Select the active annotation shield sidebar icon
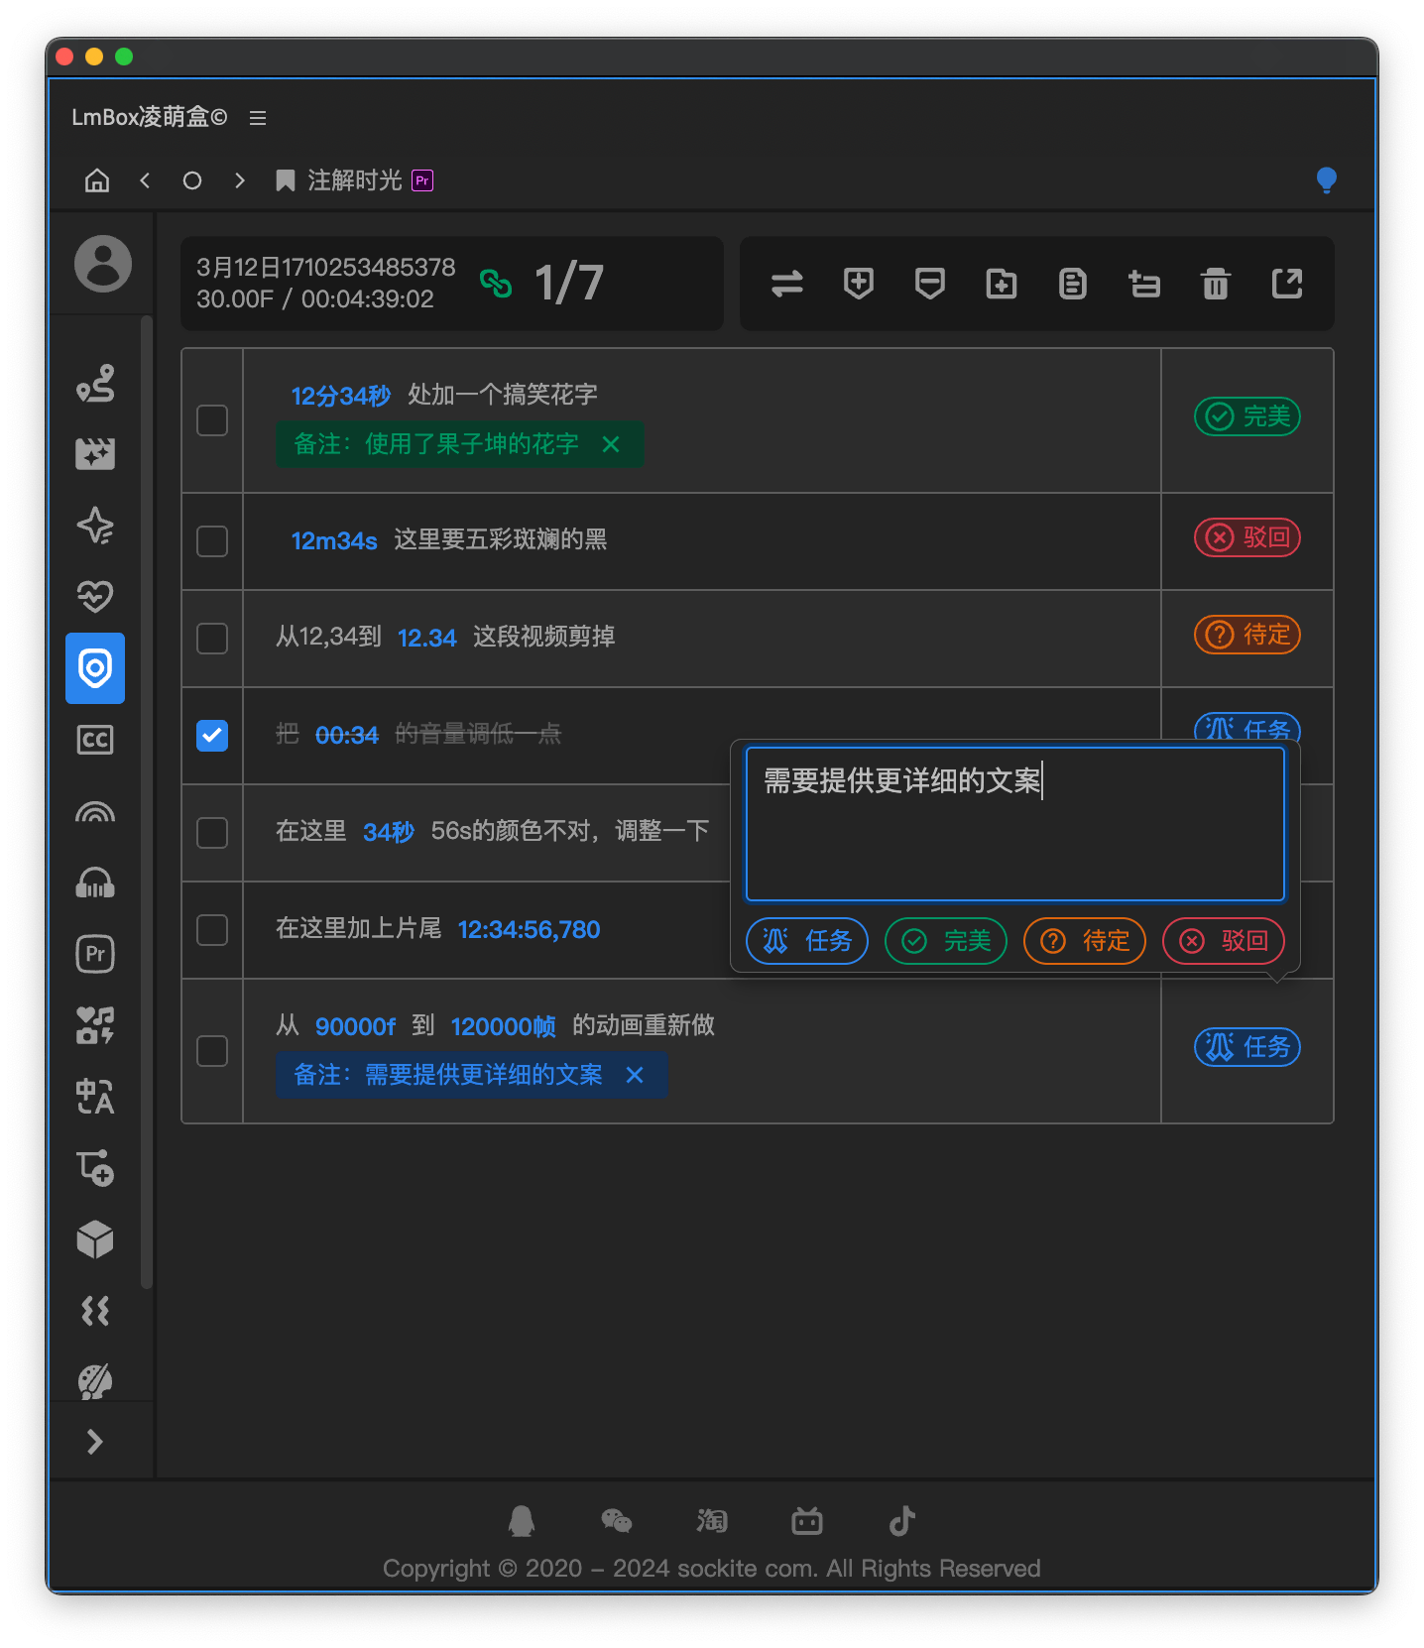 (95, 668)
